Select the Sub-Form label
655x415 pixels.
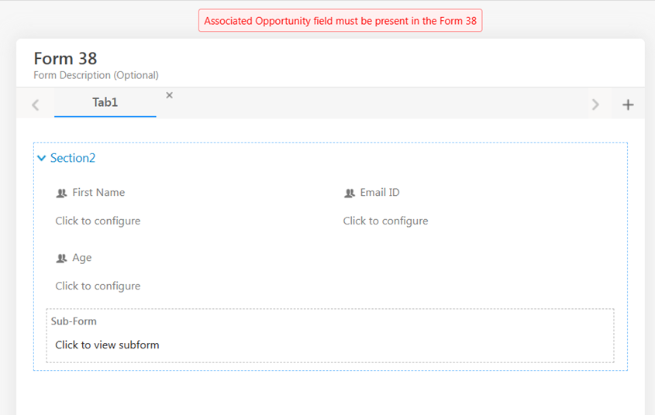click(74, 321)
